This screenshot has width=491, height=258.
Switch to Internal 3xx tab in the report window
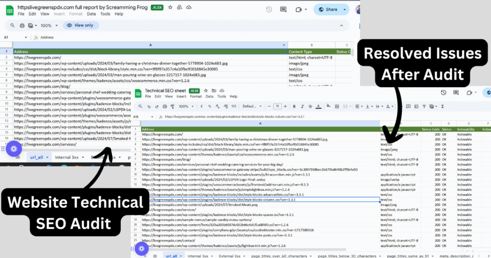(x=67, y=157)
